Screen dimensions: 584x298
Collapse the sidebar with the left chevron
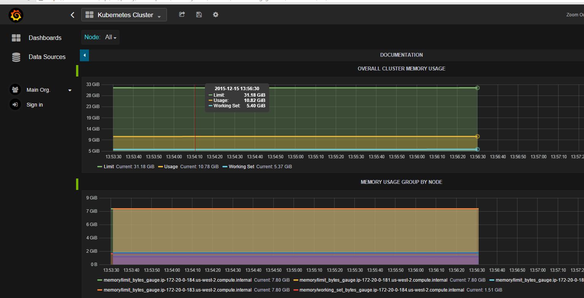[73, 15]
